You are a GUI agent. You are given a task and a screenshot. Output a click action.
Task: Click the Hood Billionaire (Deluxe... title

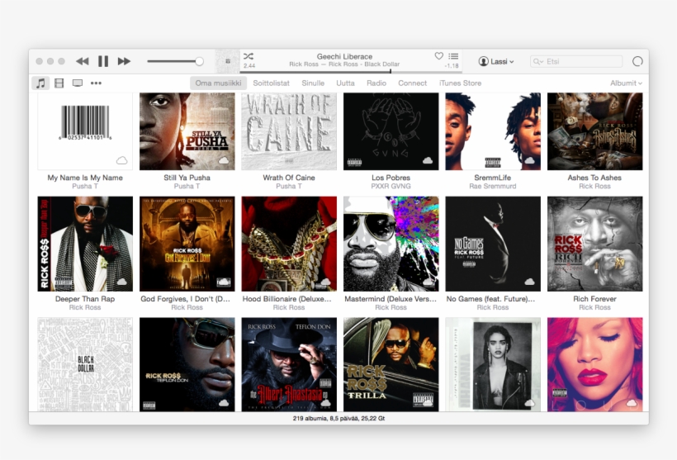pyautogui.click(x=287, y=298)
